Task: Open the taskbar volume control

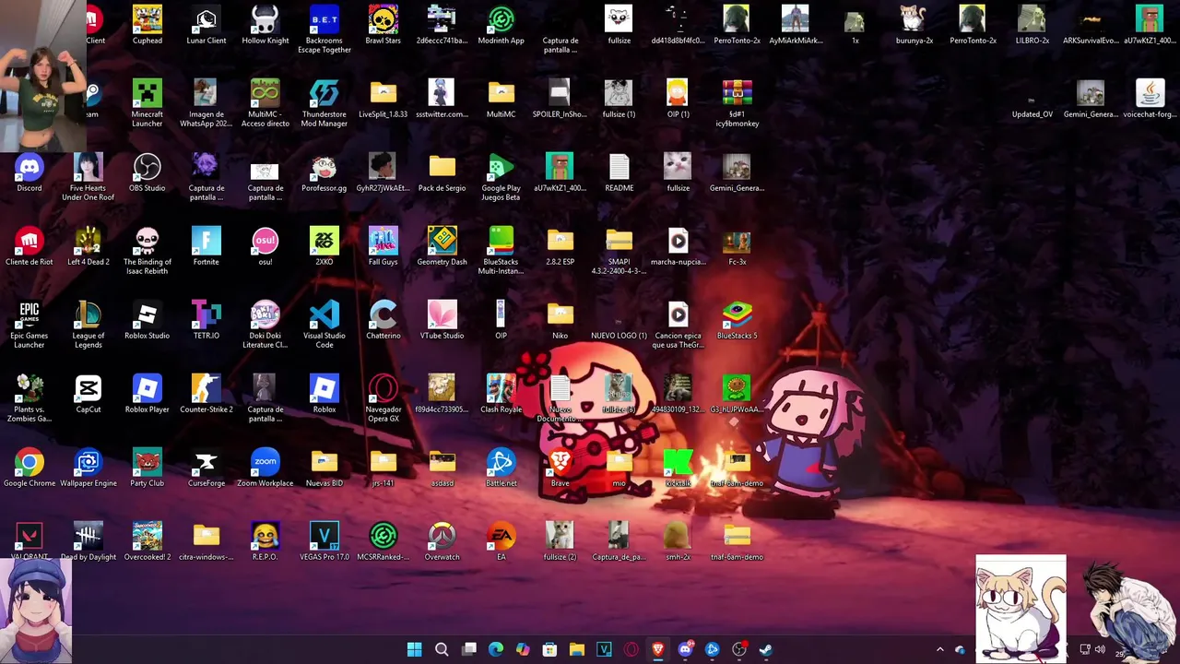Action: (1100, 649)
